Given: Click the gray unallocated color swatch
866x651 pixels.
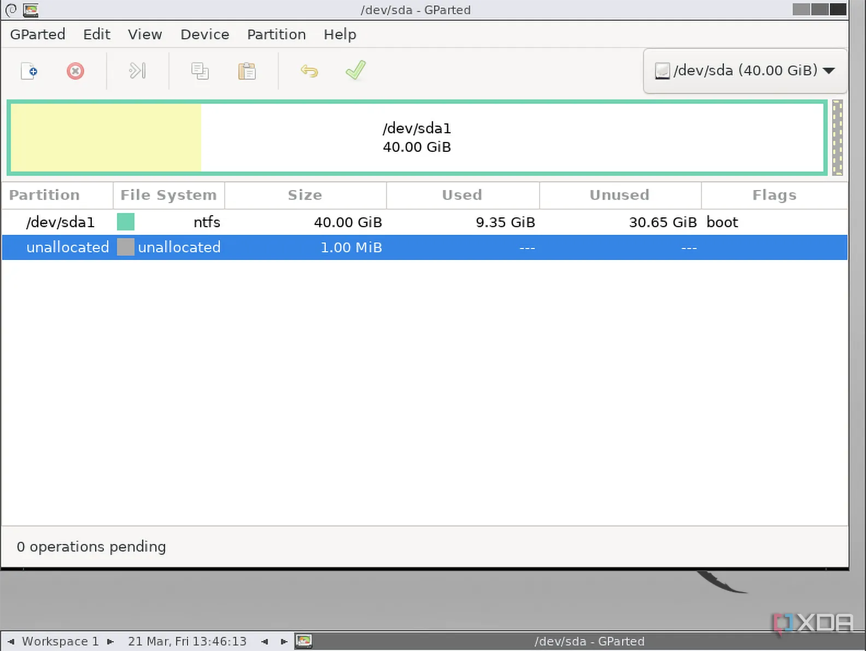Looking at the screenshot, I should (126, 247).
